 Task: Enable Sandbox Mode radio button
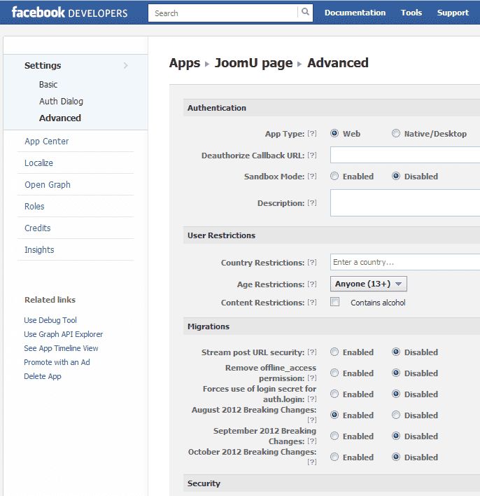coord(334,177)
